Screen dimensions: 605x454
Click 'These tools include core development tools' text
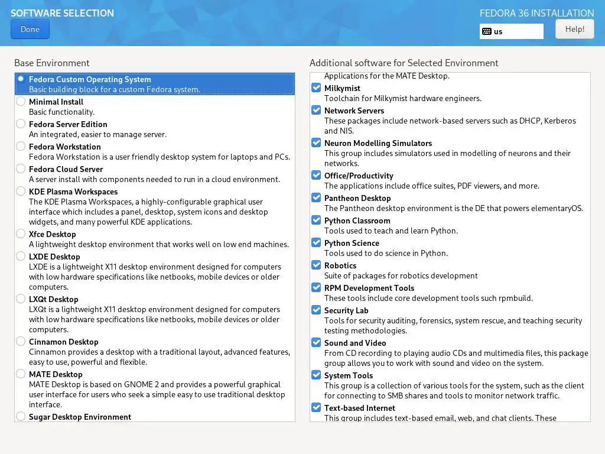[428, 298]
